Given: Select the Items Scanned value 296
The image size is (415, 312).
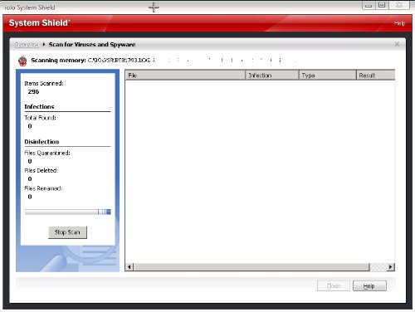Looking at the screenshot, I should [33, 92].
